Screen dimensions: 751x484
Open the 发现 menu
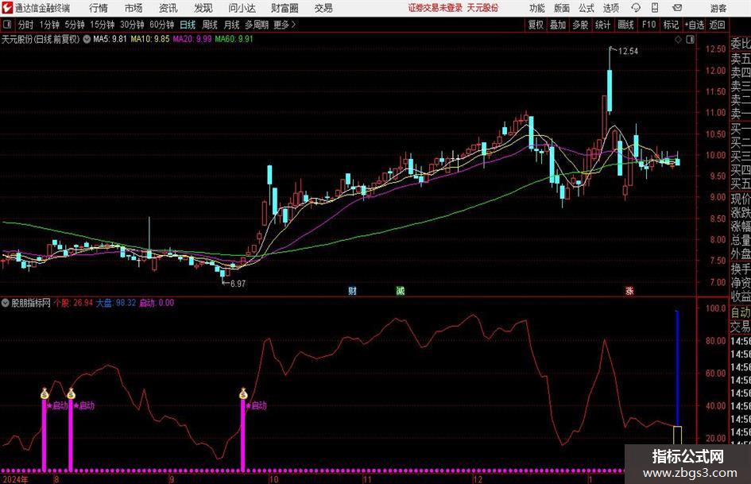click(203, 8)
